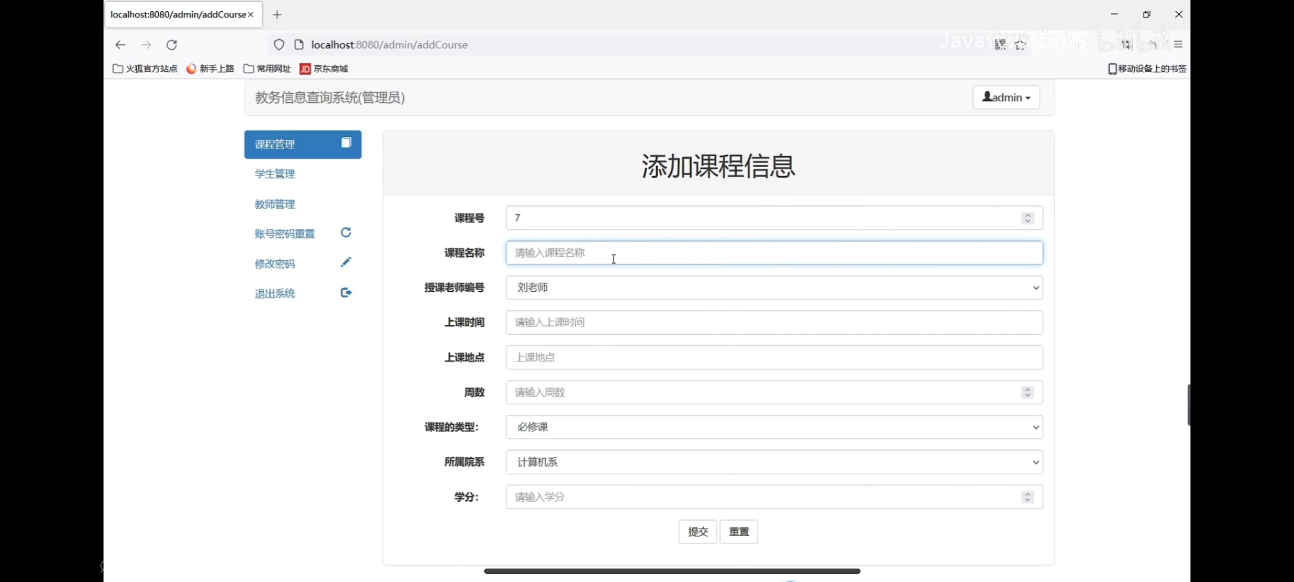This screenshot has width=1294, height=582.
Task: Expand the 课程的类型 dropdown
Action: tap(774, 427)
